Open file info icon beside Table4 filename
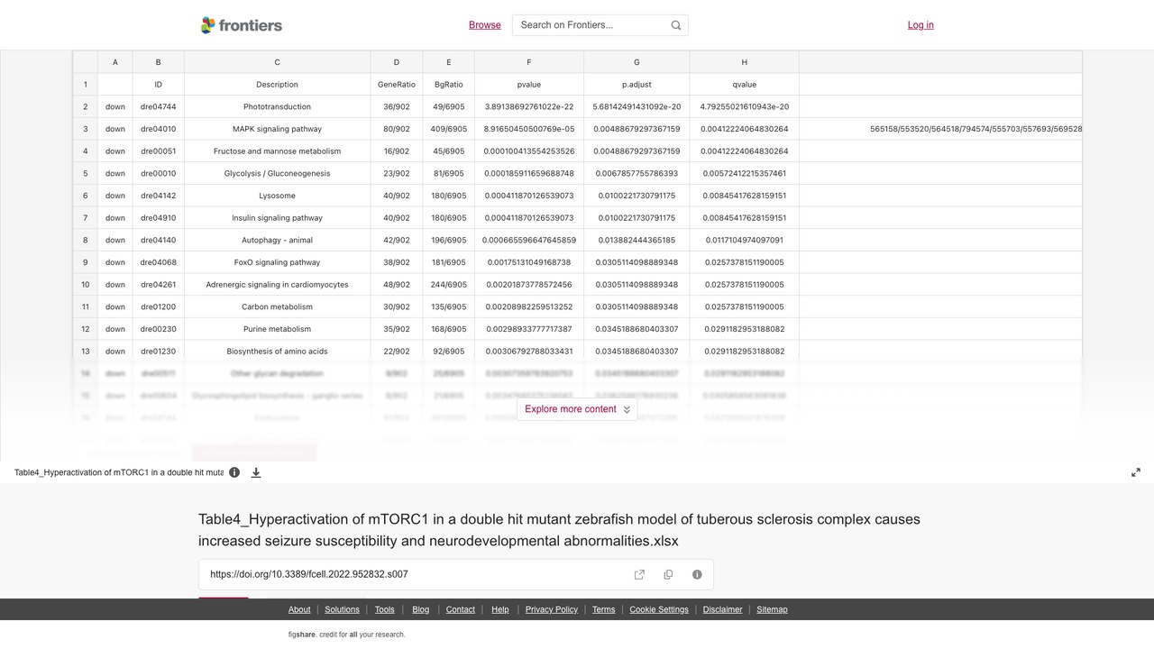Viewport: 1154px width, 649px height. click(234, 472)
